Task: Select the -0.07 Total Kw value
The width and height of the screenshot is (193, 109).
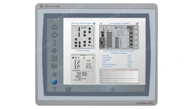Action: point(129,56)
